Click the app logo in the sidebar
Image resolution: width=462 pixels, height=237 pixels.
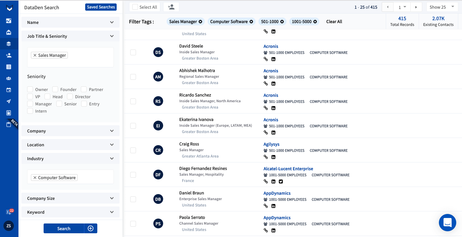[x=9, y=8]
